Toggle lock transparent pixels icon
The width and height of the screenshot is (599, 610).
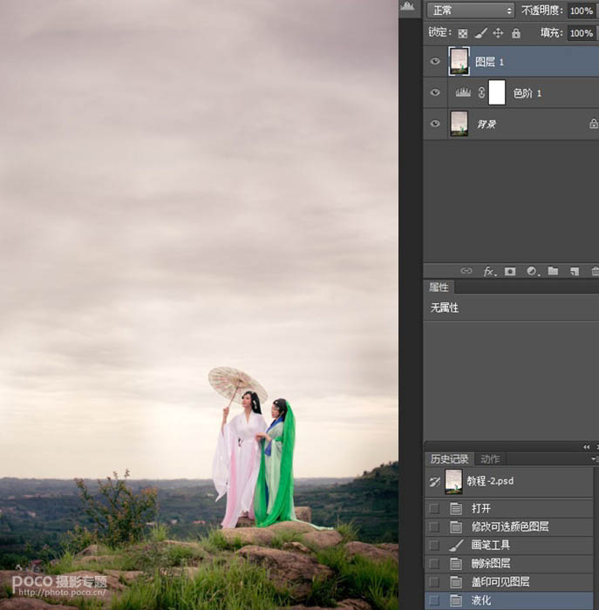click(462, 33)
